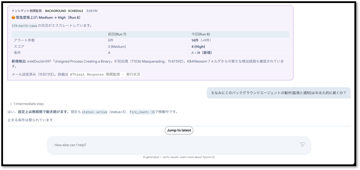Image resolution: width=360 pixels, height=170 pixels.
Task: Click the 8:58 PM timestamp
Action: pos(92,11)
